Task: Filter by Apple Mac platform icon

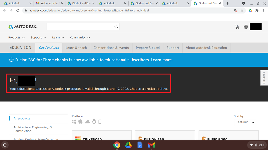Action: pos(80,121)
